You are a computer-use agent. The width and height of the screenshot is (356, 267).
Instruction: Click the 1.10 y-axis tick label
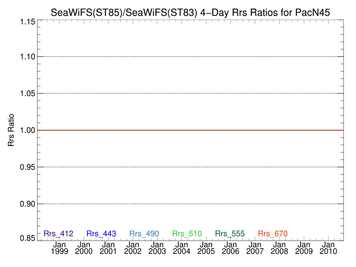coord(28,57)
